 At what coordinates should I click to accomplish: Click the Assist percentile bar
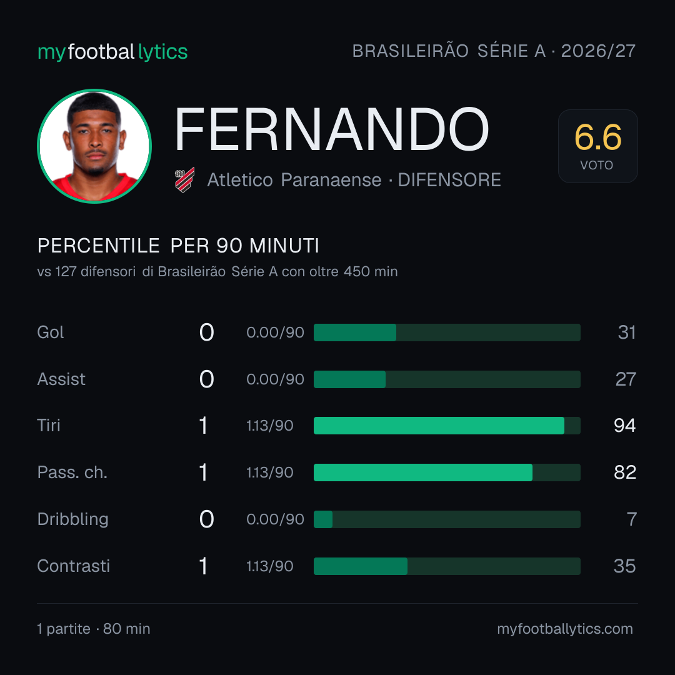tap(447, 379)
